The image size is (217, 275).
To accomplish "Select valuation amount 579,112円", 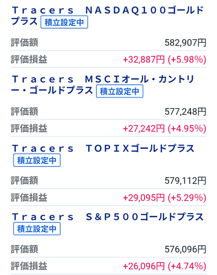I will [x=185, y=181].
